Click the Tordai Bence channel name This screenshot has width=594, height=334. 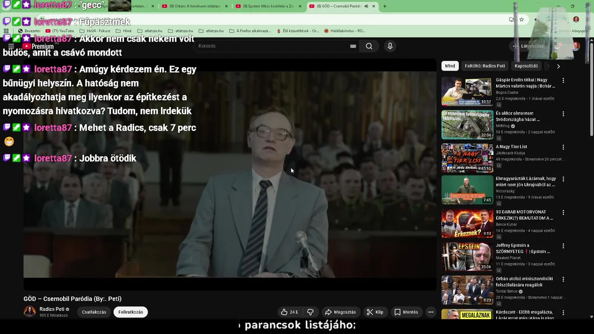pyautogui.click(x=507, y=291)
